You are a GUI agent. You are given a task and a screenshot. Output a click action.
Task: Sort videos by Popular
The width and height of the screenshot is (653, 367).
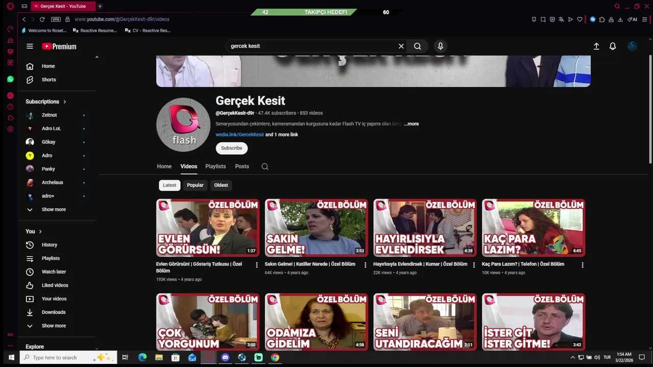tap(195, 186)
